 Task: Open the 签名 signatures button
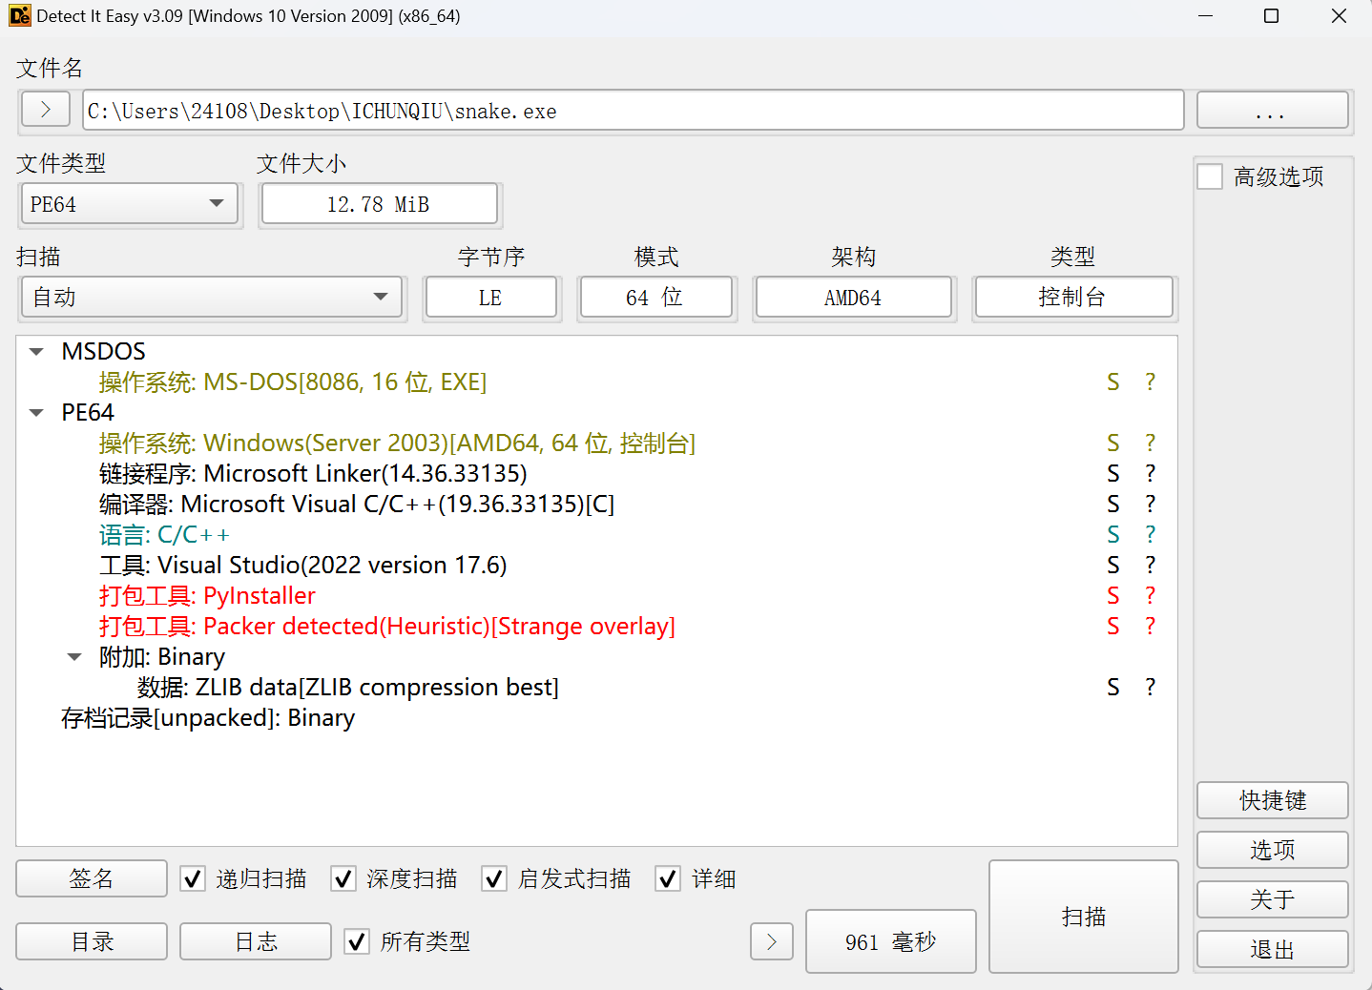point(92,878)
